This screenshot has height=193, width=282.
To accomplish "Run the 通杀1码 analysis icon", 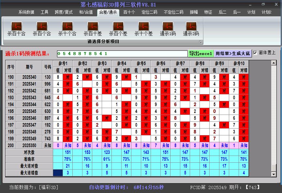I will pos(168,26).
